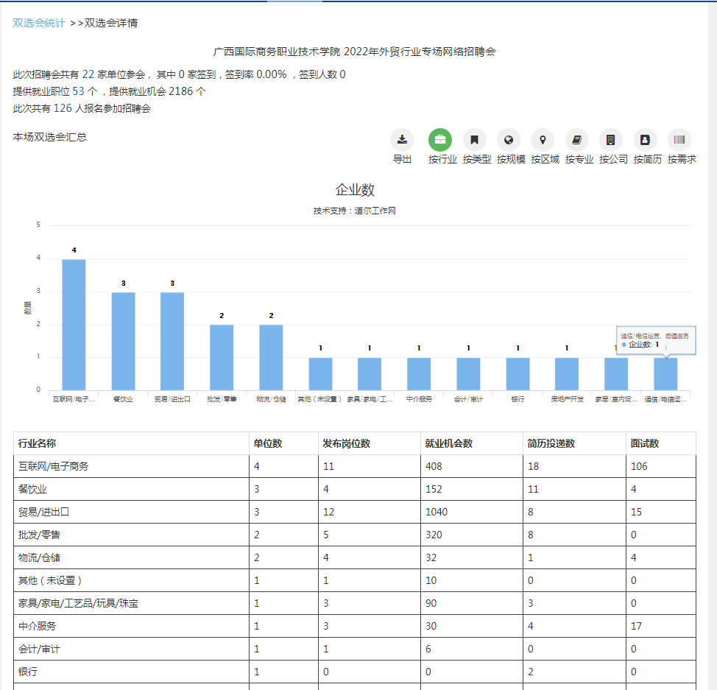717x690 pixels.
Task: Click the 技术支持：道尔工作网 chart credit
Action: [355, 211]
